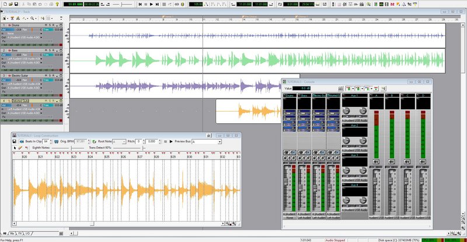
Task: Arm the Drums track for recording
Action: coord(53,25)
